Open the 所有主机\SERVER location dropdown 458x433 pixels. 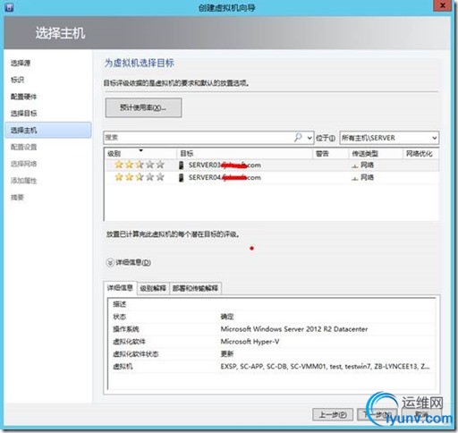(389, 138)
